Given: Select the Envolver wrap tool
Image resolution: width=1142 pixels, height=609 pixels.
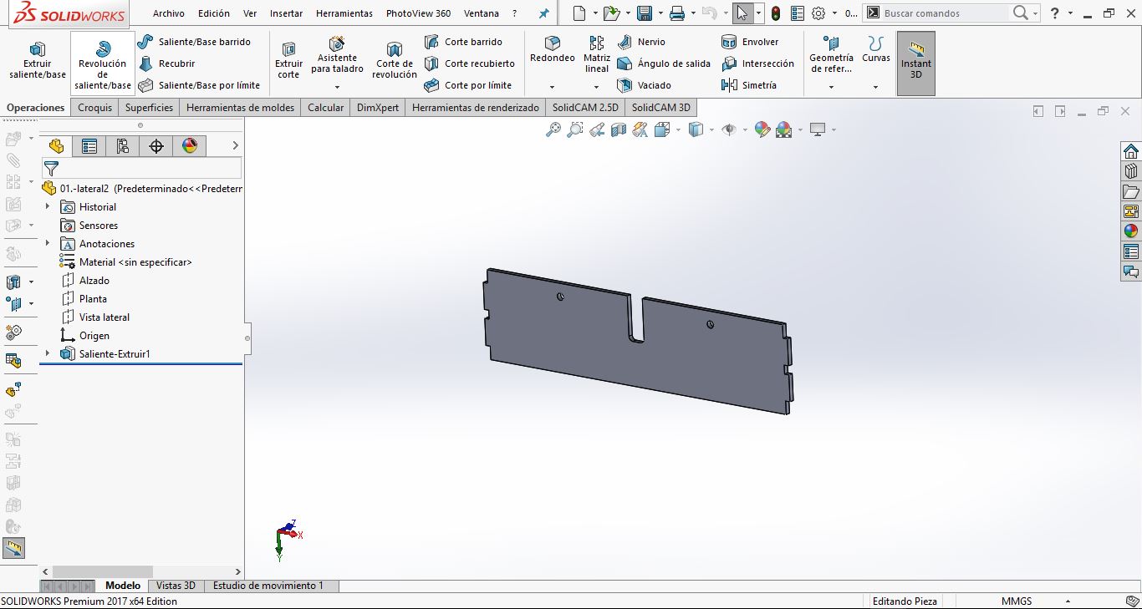Looking at the screenshot, I should tap(750, 42).
